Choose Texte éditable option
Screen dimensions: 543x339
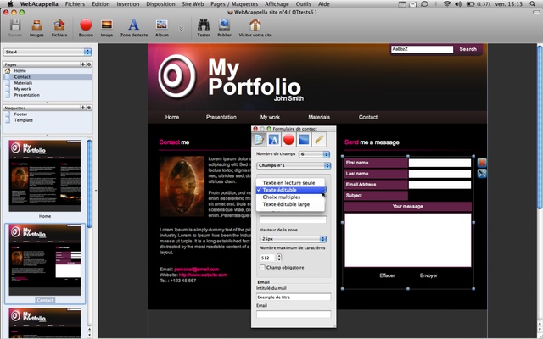290,190
